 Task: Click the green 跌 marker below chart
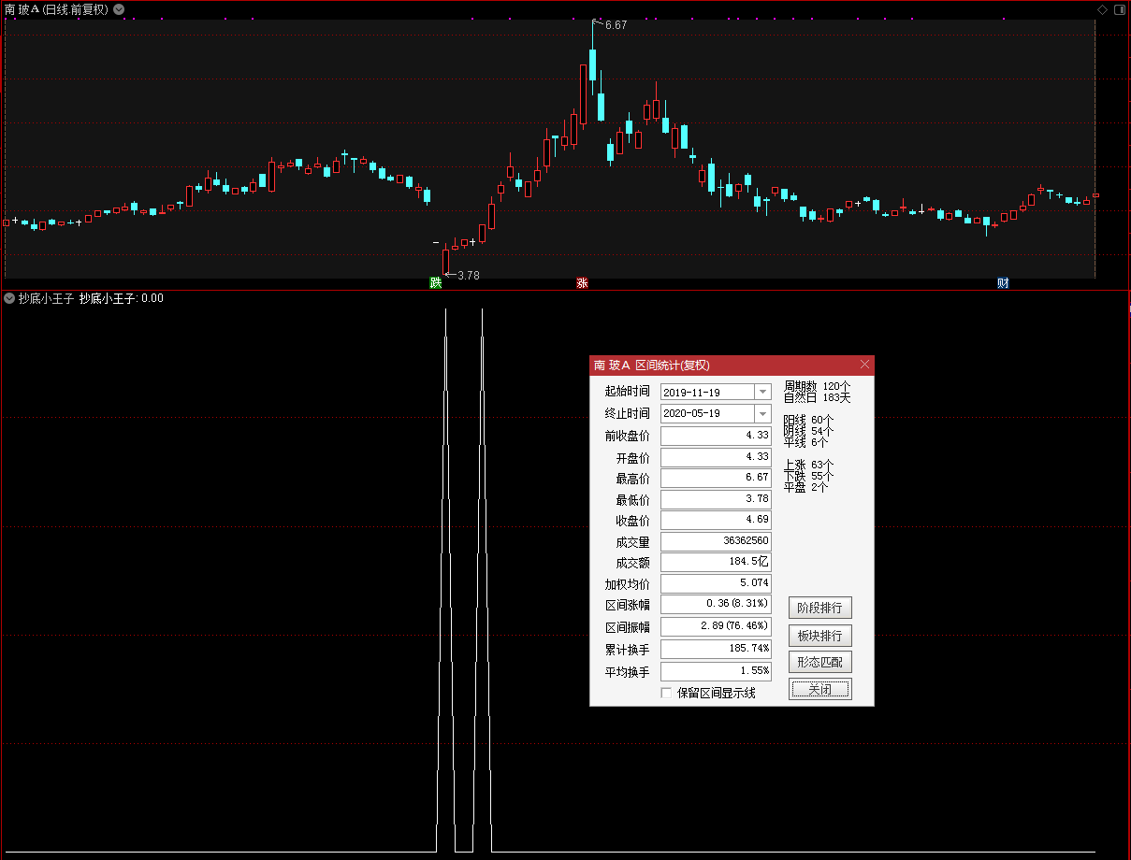pos(435,283)
